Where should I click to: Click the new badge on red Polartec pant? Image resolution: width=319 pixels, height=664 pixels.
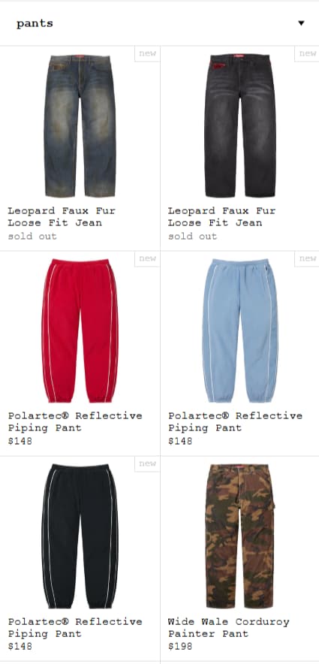(147, 258)
